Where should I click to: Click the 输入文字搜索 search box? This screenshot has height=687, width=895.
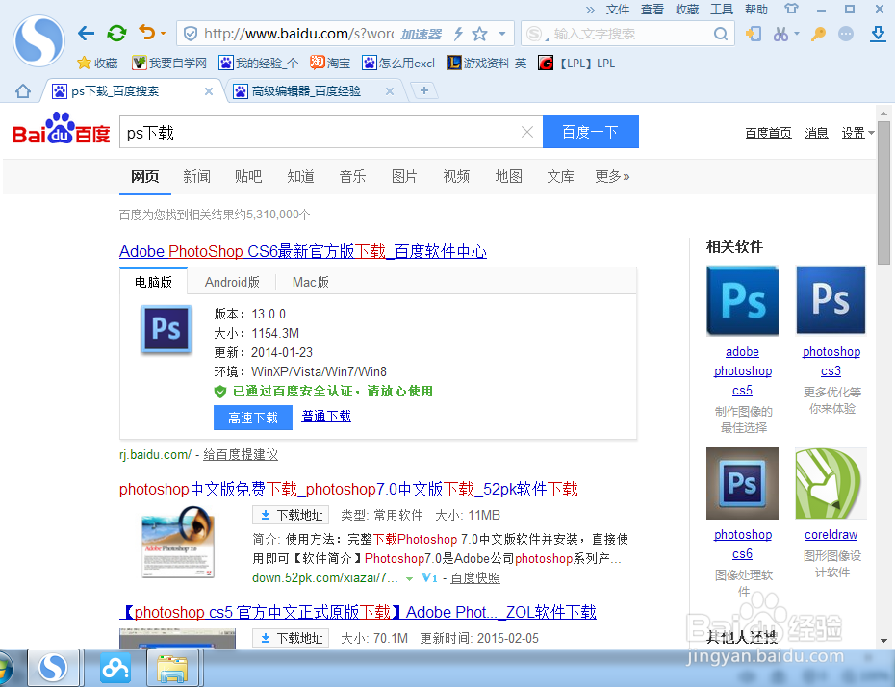627,34
